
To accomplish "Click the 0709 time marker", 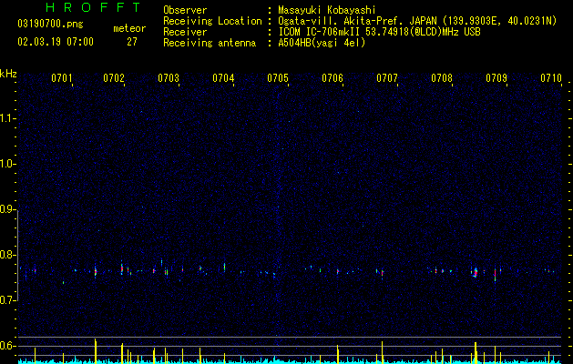I will click(496, 78).
